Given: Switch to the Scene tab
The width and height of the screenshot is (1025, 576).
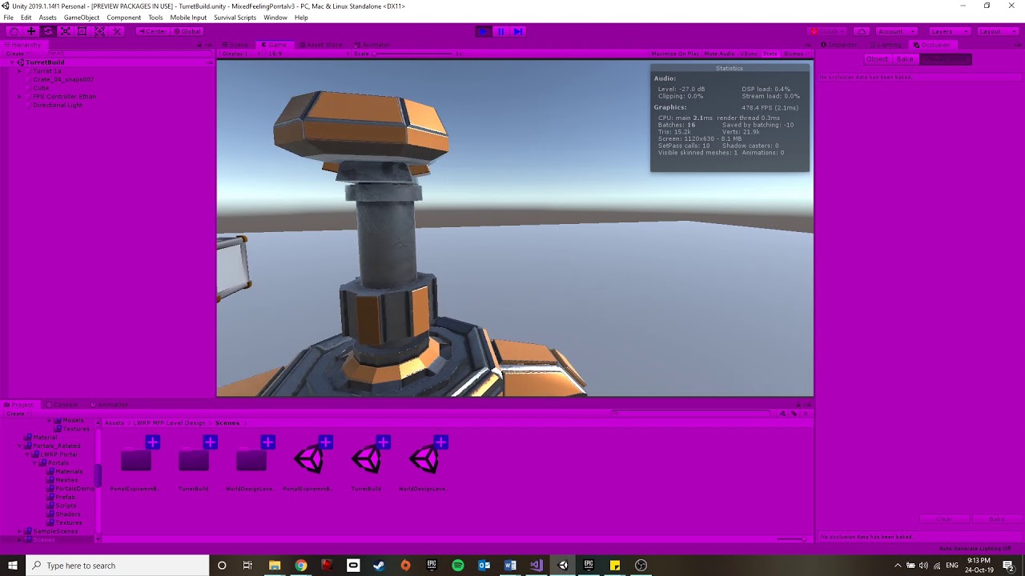Looking at the screenshot, I should click(236, 45).
